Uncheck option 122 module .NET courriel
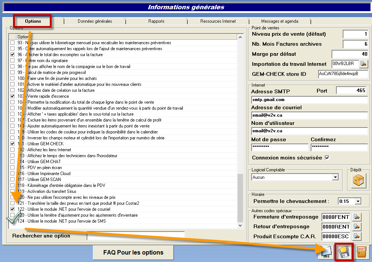372x262 pixels. (x=13, y=209)
